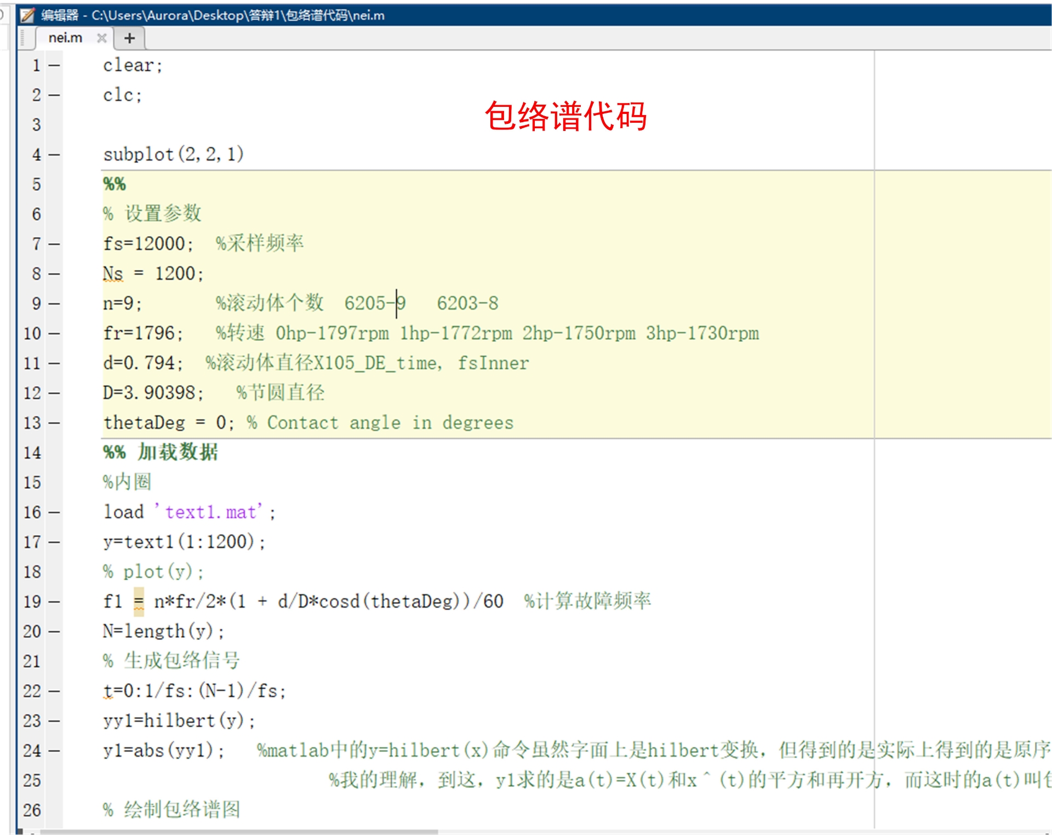Toggle breakpoint marker on line 19
This screenshot has height=835, width=1052.
coord(54,602)
